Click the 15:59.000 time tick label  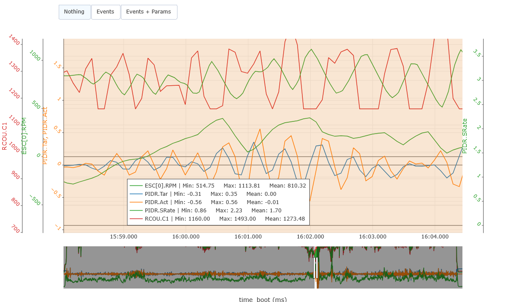pos(124,237)
